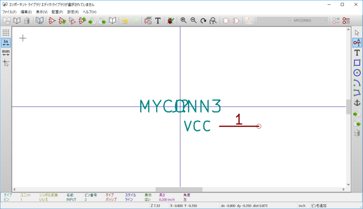
Task: Create component from current one icon
Action: (72, 21)
